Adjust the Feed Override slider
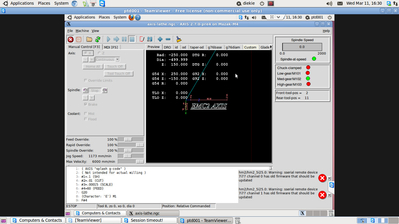The image size is (399, 224). [131, 139]
